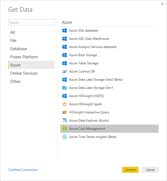
Task: Go to Online Services category
Action: (24, 73)
